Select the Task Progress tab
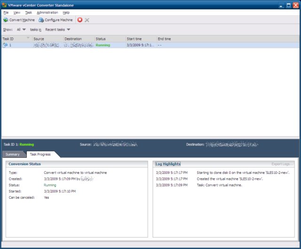 point(40,154)
